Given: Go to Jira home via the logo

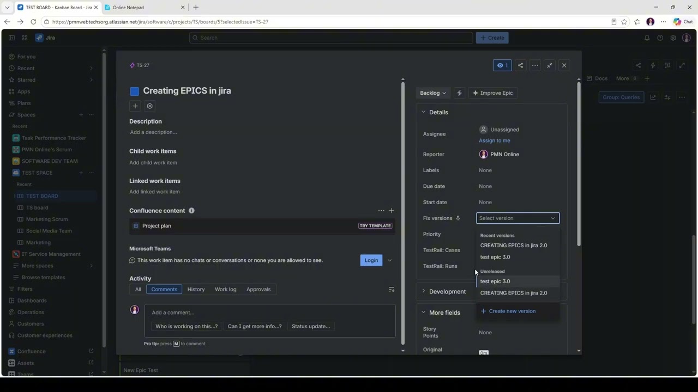Looking at the screenshot, I should pyautogui.click(x=45, y=38).
